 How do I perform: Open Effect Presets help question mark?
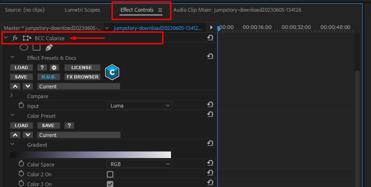coord(42,67)
